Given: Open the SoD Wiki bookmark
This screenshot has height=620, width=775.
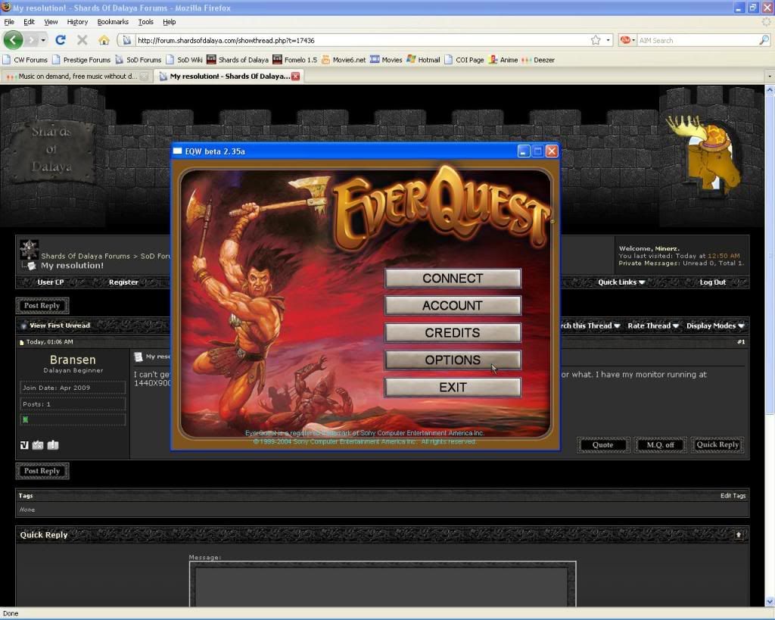Looking at the screenshot, I should click(185, 60).
